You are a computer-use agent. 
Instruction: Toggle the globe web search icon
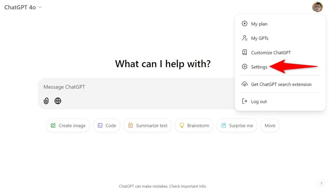point(58,101)
